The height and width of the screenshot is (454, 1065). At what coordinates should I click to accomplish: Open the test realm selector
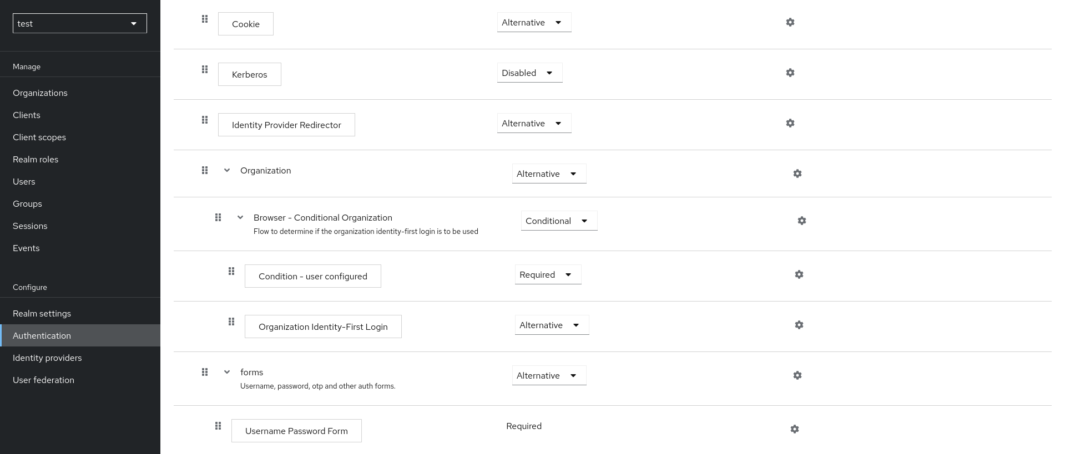(x=80, y=23)
